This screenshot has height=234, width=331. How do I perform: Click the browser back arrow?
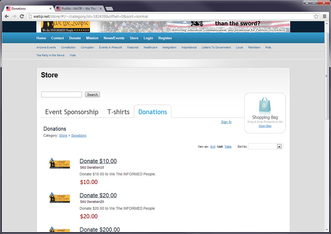click(7, 16)
